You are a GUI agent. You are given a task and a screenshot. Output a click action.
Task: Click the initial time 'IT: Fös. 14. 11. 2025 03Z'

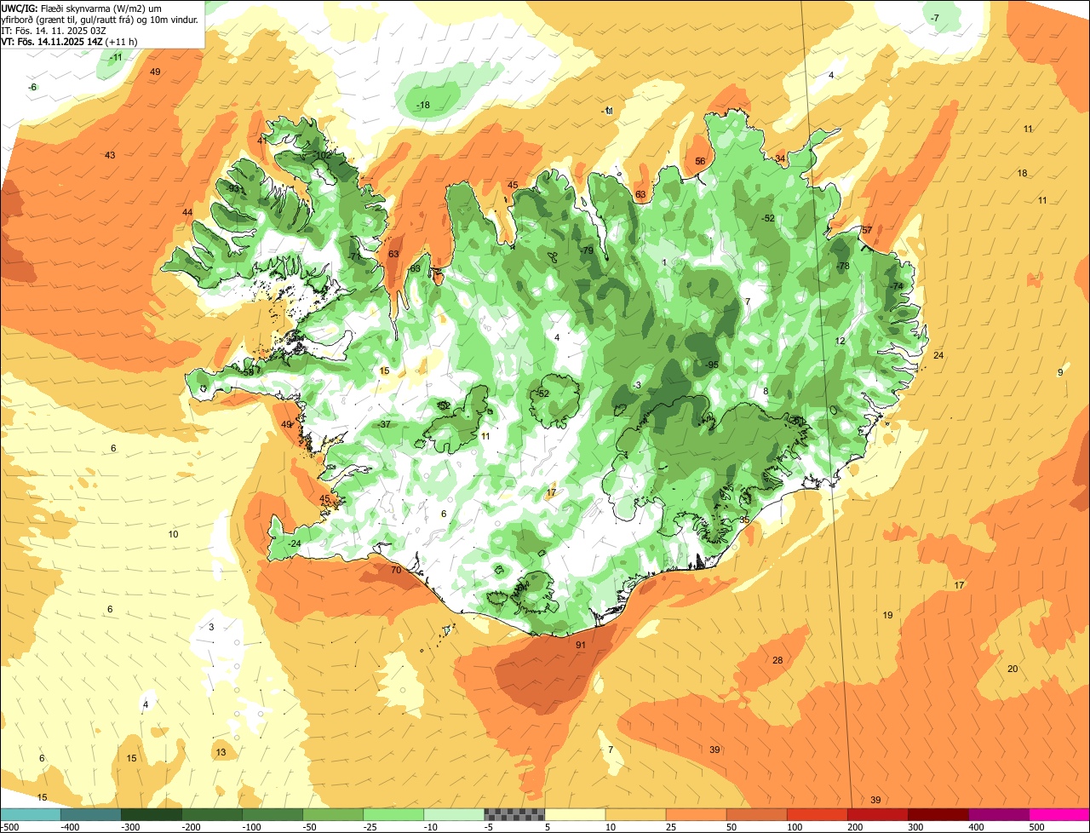pyautogui.click(x=54, y=31)
